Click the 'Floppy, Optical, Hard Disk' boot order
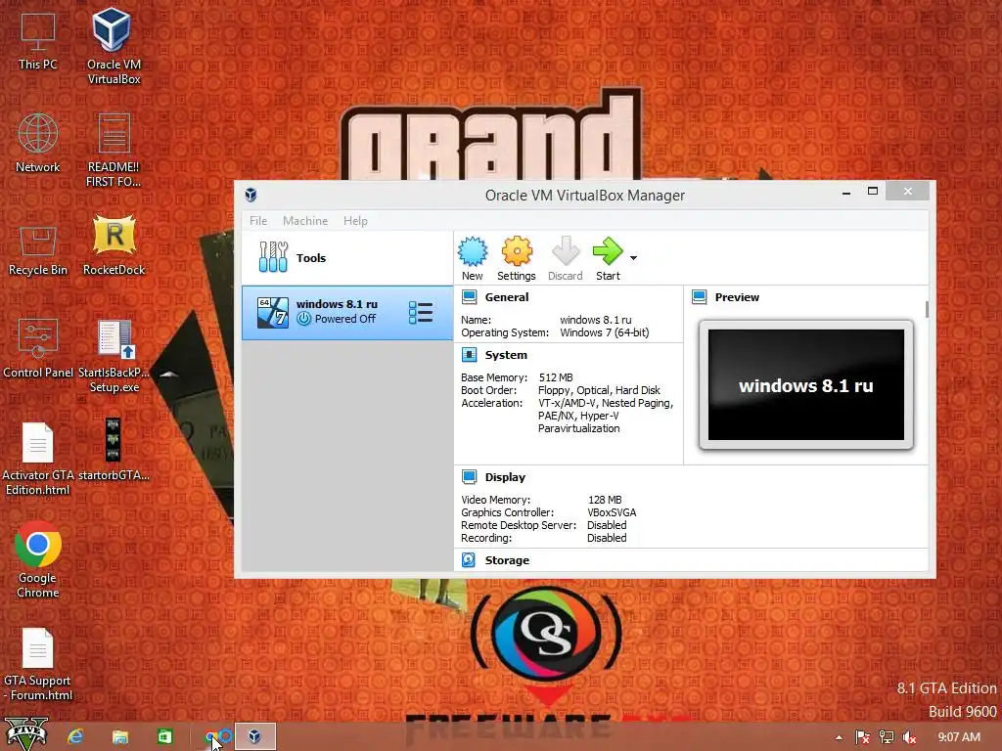The image size is (1002, 751). (600, 390)
